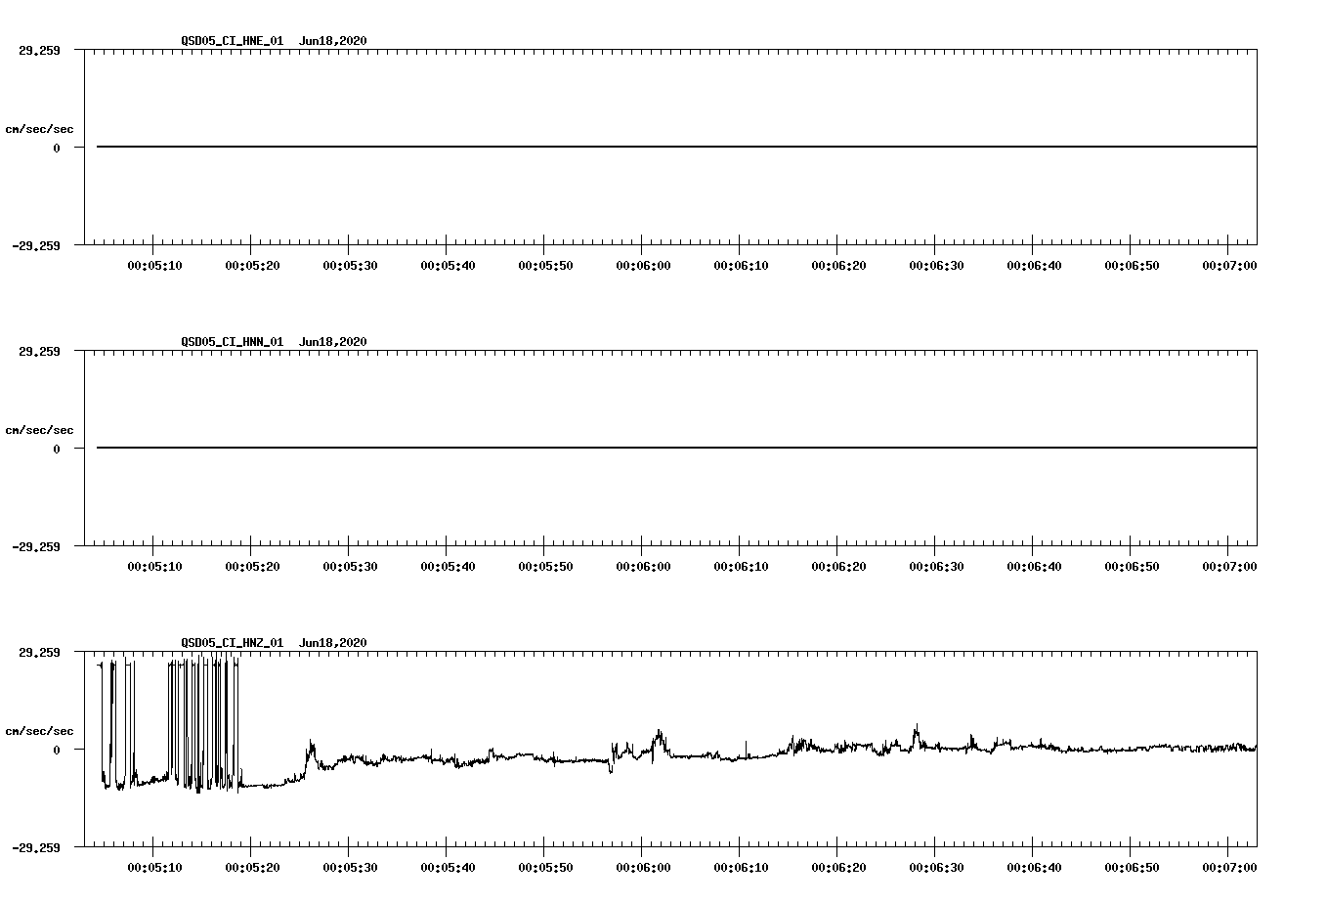
Task: Click the HNZ trace spike near 00:06:28
Action: (x=917, y=735)
